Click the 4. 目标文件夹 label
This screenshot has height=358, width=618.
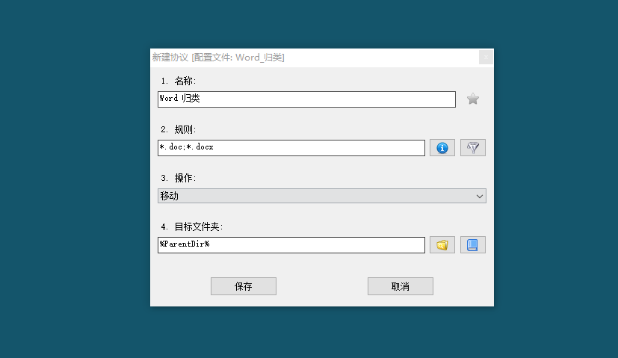click(192, 226)
